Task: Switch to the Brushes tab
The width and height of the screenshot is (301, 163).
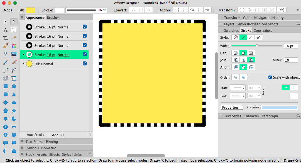Action: coord(53,17)
